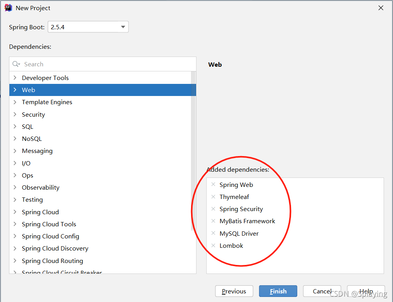The height and width of the screenshot is (302, 393).
Task: Expand the Ops category
Action: click(15, 175)
